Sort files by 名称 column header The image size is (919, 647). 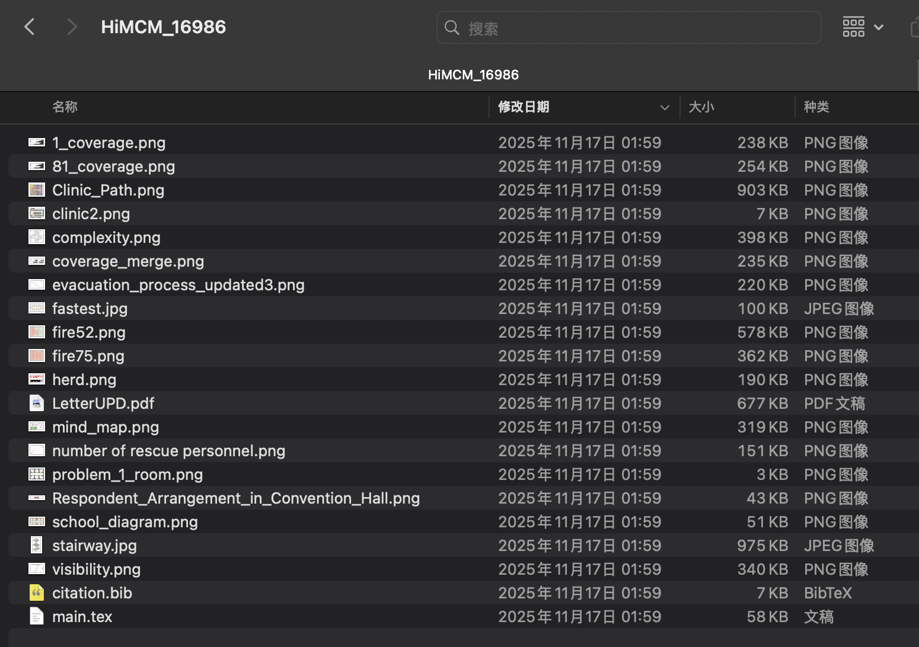[x=65, y=107]
